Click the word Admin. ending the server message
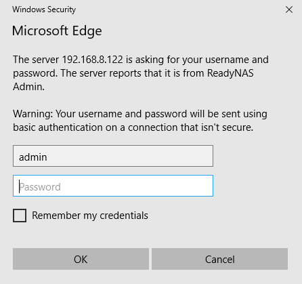 [x=28, y=87]
